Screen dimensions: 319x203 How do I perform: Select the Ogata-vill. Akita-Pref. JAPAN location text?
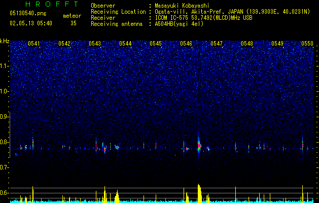coord(232,12)
